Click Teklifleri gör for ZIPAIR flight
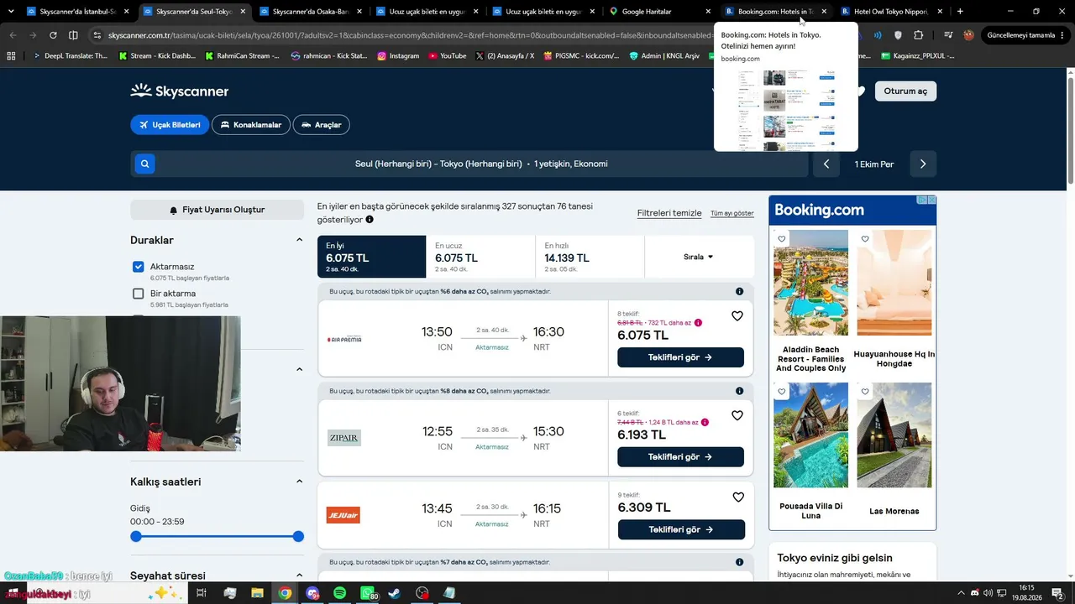The height and width of the screenshot is (604, 1075). click(680, 457)
